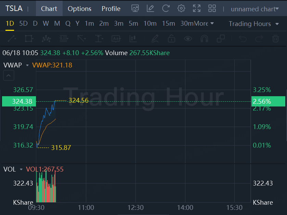This screenshot has width=287, height=215.
Task: Expand chart to fullscreen
Action: click(197, 9)
